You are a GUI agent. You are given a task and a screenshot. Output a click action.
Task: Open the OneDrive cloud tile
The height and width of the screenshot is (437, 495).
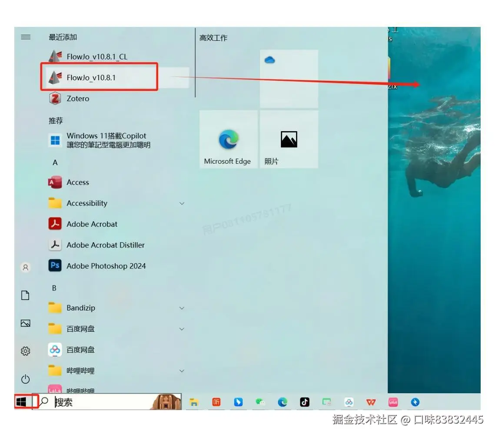point(289,79)
